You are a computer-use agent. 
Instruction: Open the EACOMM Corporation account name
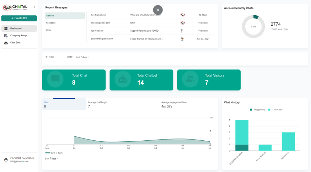(x=22, y=158)
